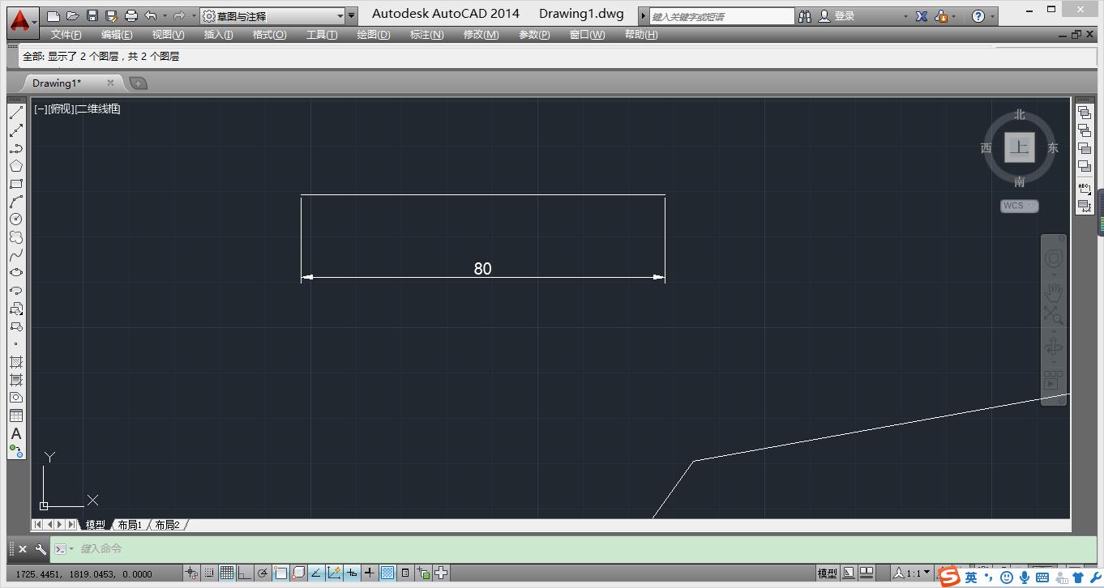1104x588 pixels.
Task: Toggle Polar Tracking in status bar
Action: [x=263, y=573]
